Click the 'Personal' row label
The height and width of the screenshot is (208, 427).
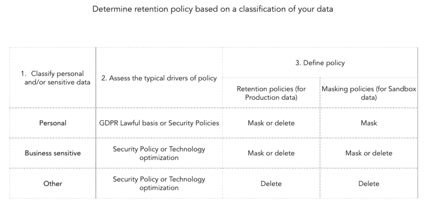point(53,123)
